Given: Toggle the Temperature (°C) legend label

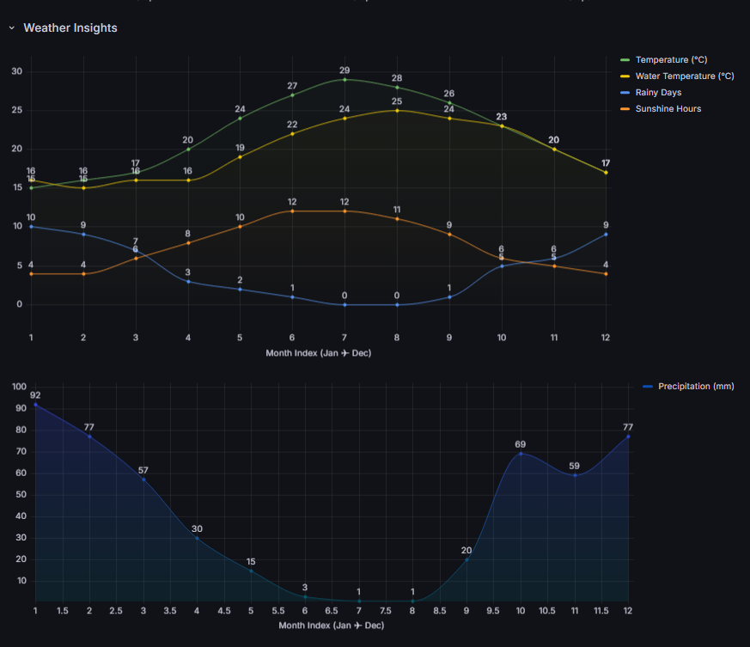Looking at the screenshot, I should point(671,60).
